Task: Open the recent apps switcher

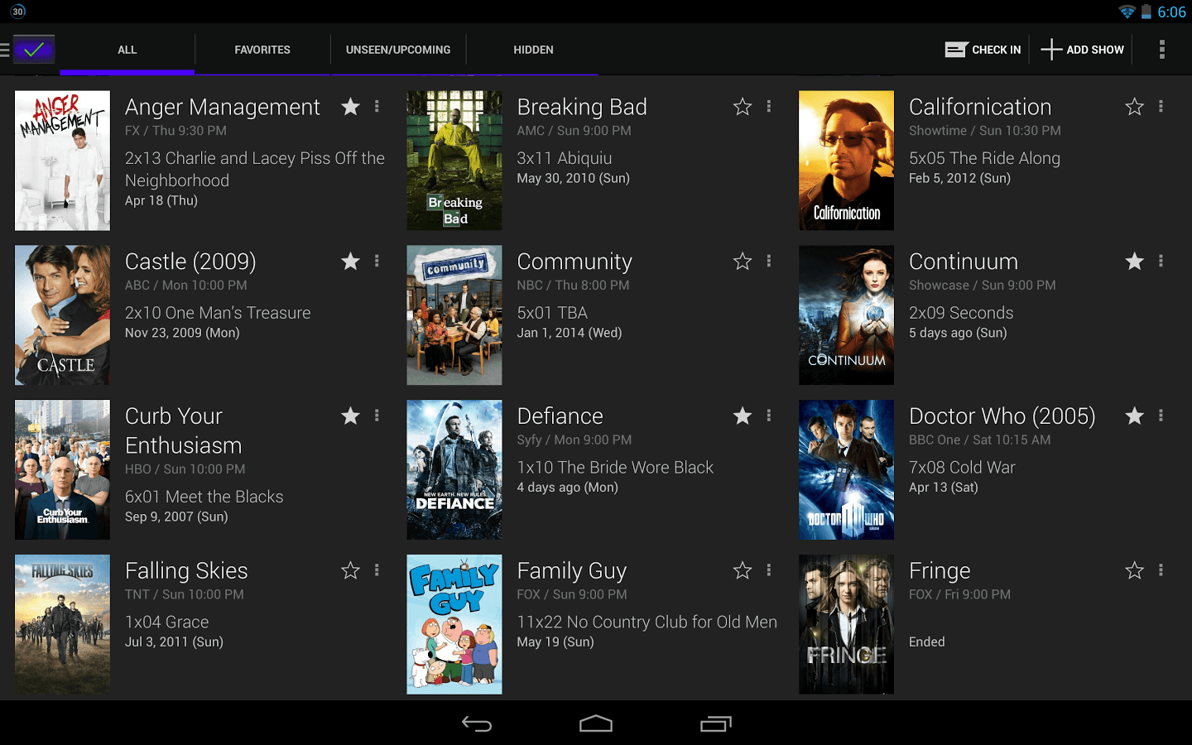Action: click(x=716, y=724)
